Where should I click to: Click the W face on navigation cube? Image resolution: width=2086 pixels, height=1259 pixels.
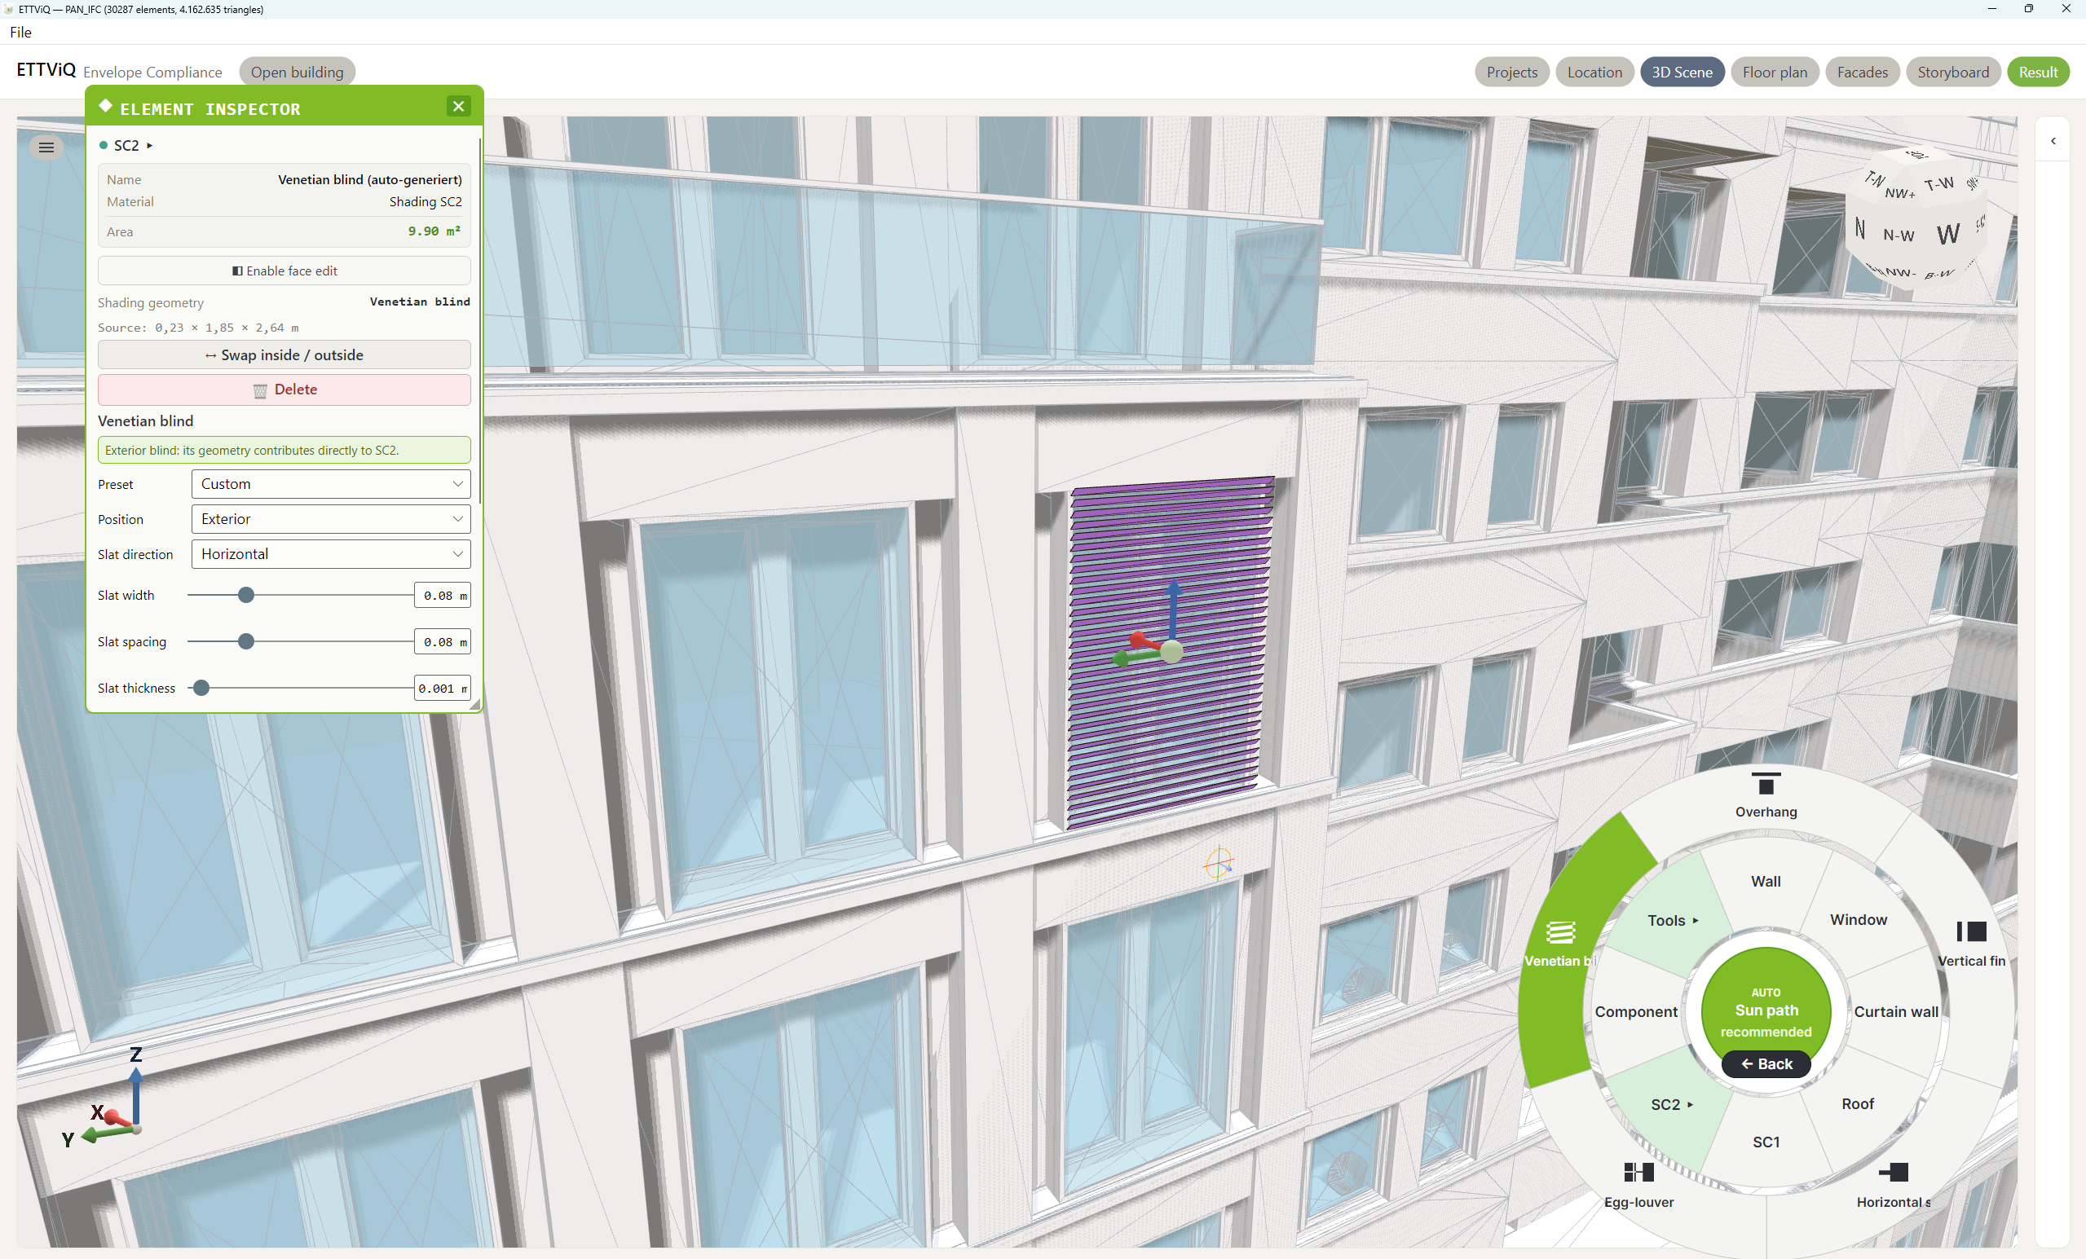1947,235
